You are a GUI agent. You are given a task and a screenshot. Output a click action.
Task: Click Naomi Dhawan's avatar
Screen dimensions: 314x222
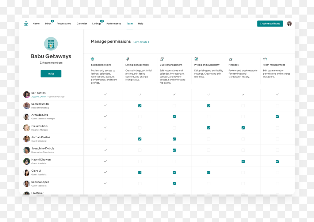click(x=27, y=161)
